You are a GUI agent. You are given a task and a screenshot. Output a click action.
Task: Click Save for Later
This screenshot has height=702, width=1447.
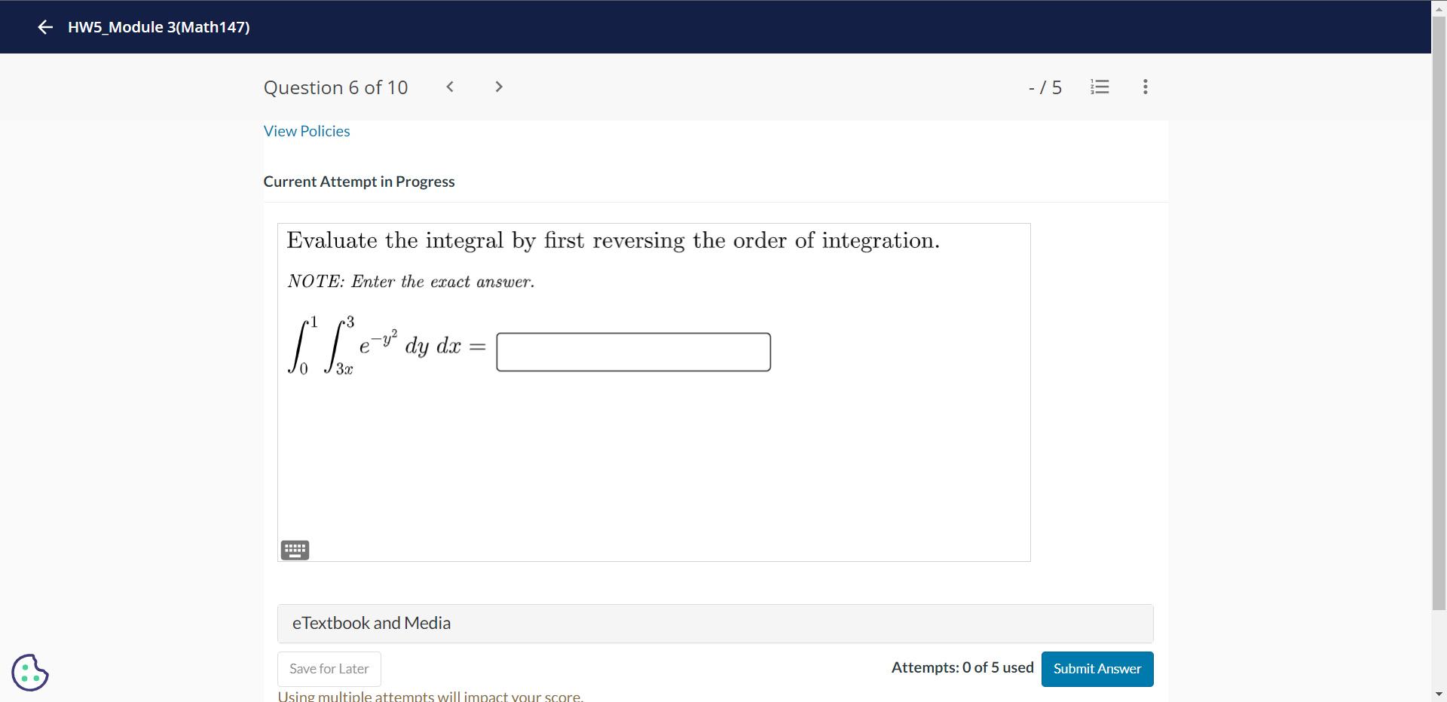[x=328, y=669]
